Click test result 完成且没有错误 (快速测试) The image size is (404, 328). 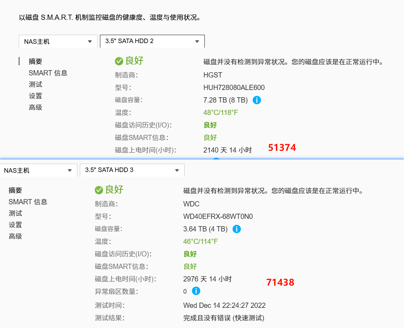224,318
